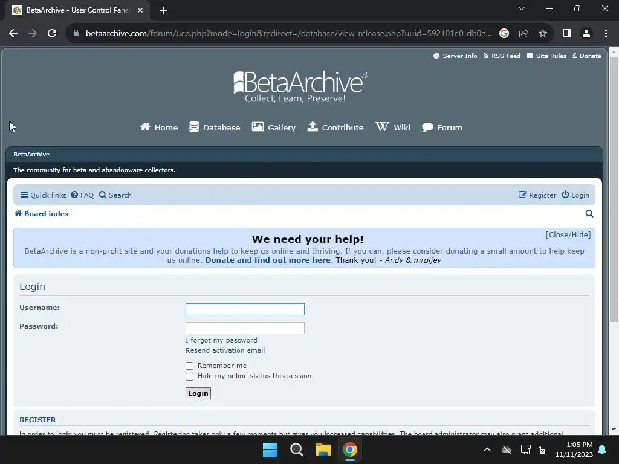Screen dimensions: 619x464
Task: Open a new browser tab
Action: pyautogui.click(x=163, y=10)
